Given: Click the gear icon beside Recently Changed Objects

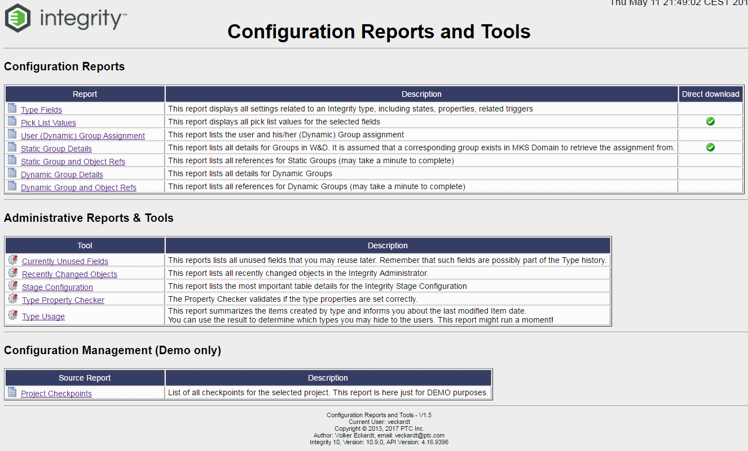Looking at the screenshot, I should click(13, 273).
